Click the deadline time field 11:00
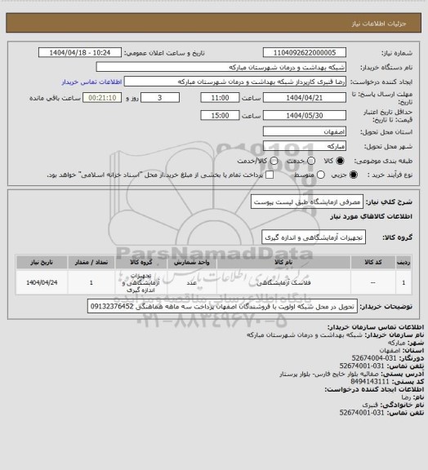The image size is (428, 470). 220,98
